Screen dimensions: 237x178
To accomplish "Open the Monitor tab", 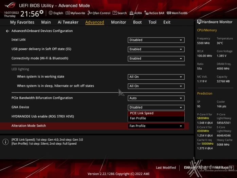I will click(118, 22).
